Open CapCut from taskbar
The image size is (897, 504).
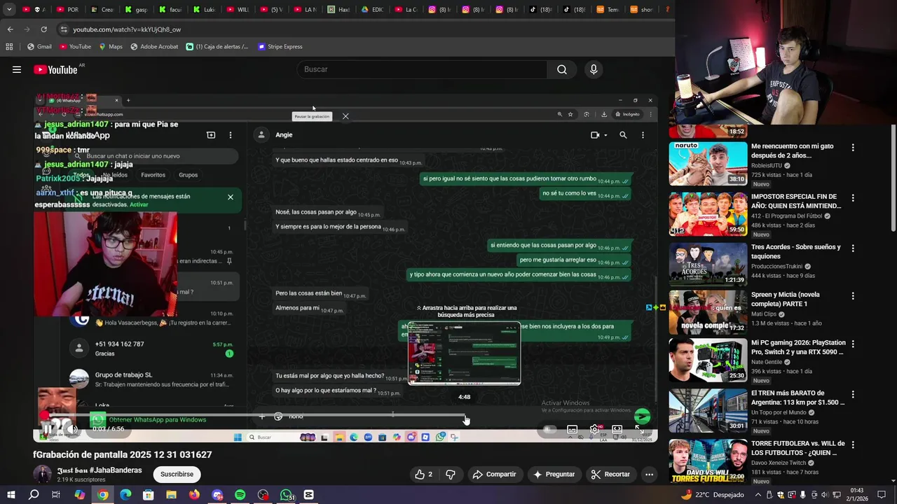click(309, 495)
